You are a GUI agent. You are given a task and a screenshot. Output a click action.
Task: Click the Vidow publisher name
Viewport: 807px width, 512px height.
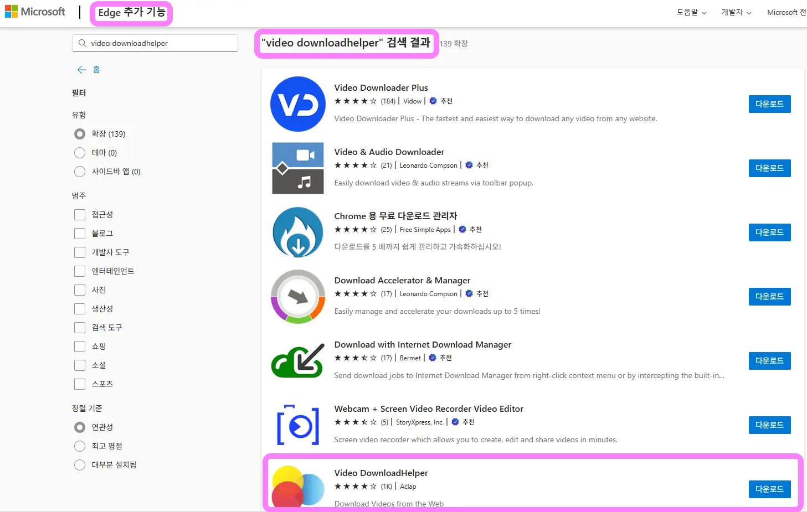click(x=413, y=101)
